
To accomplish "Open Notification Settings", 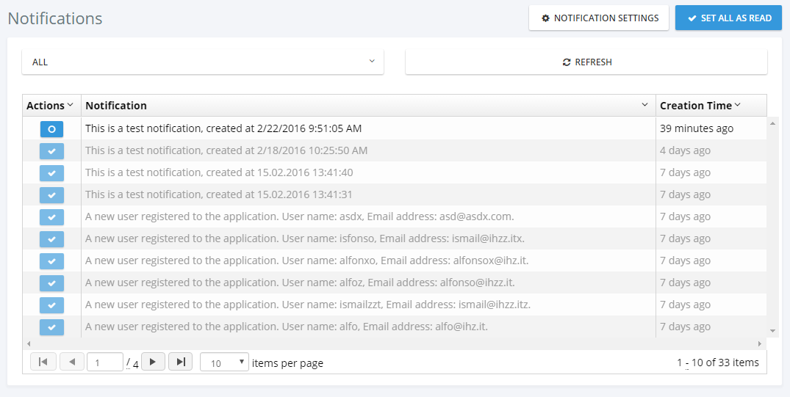I will pos(598,18).
